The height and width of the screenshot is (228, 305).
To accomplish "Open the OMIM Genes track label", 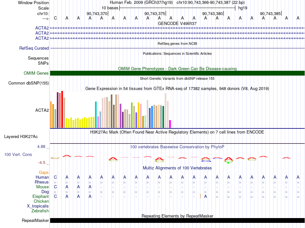I will pos(36,73).
